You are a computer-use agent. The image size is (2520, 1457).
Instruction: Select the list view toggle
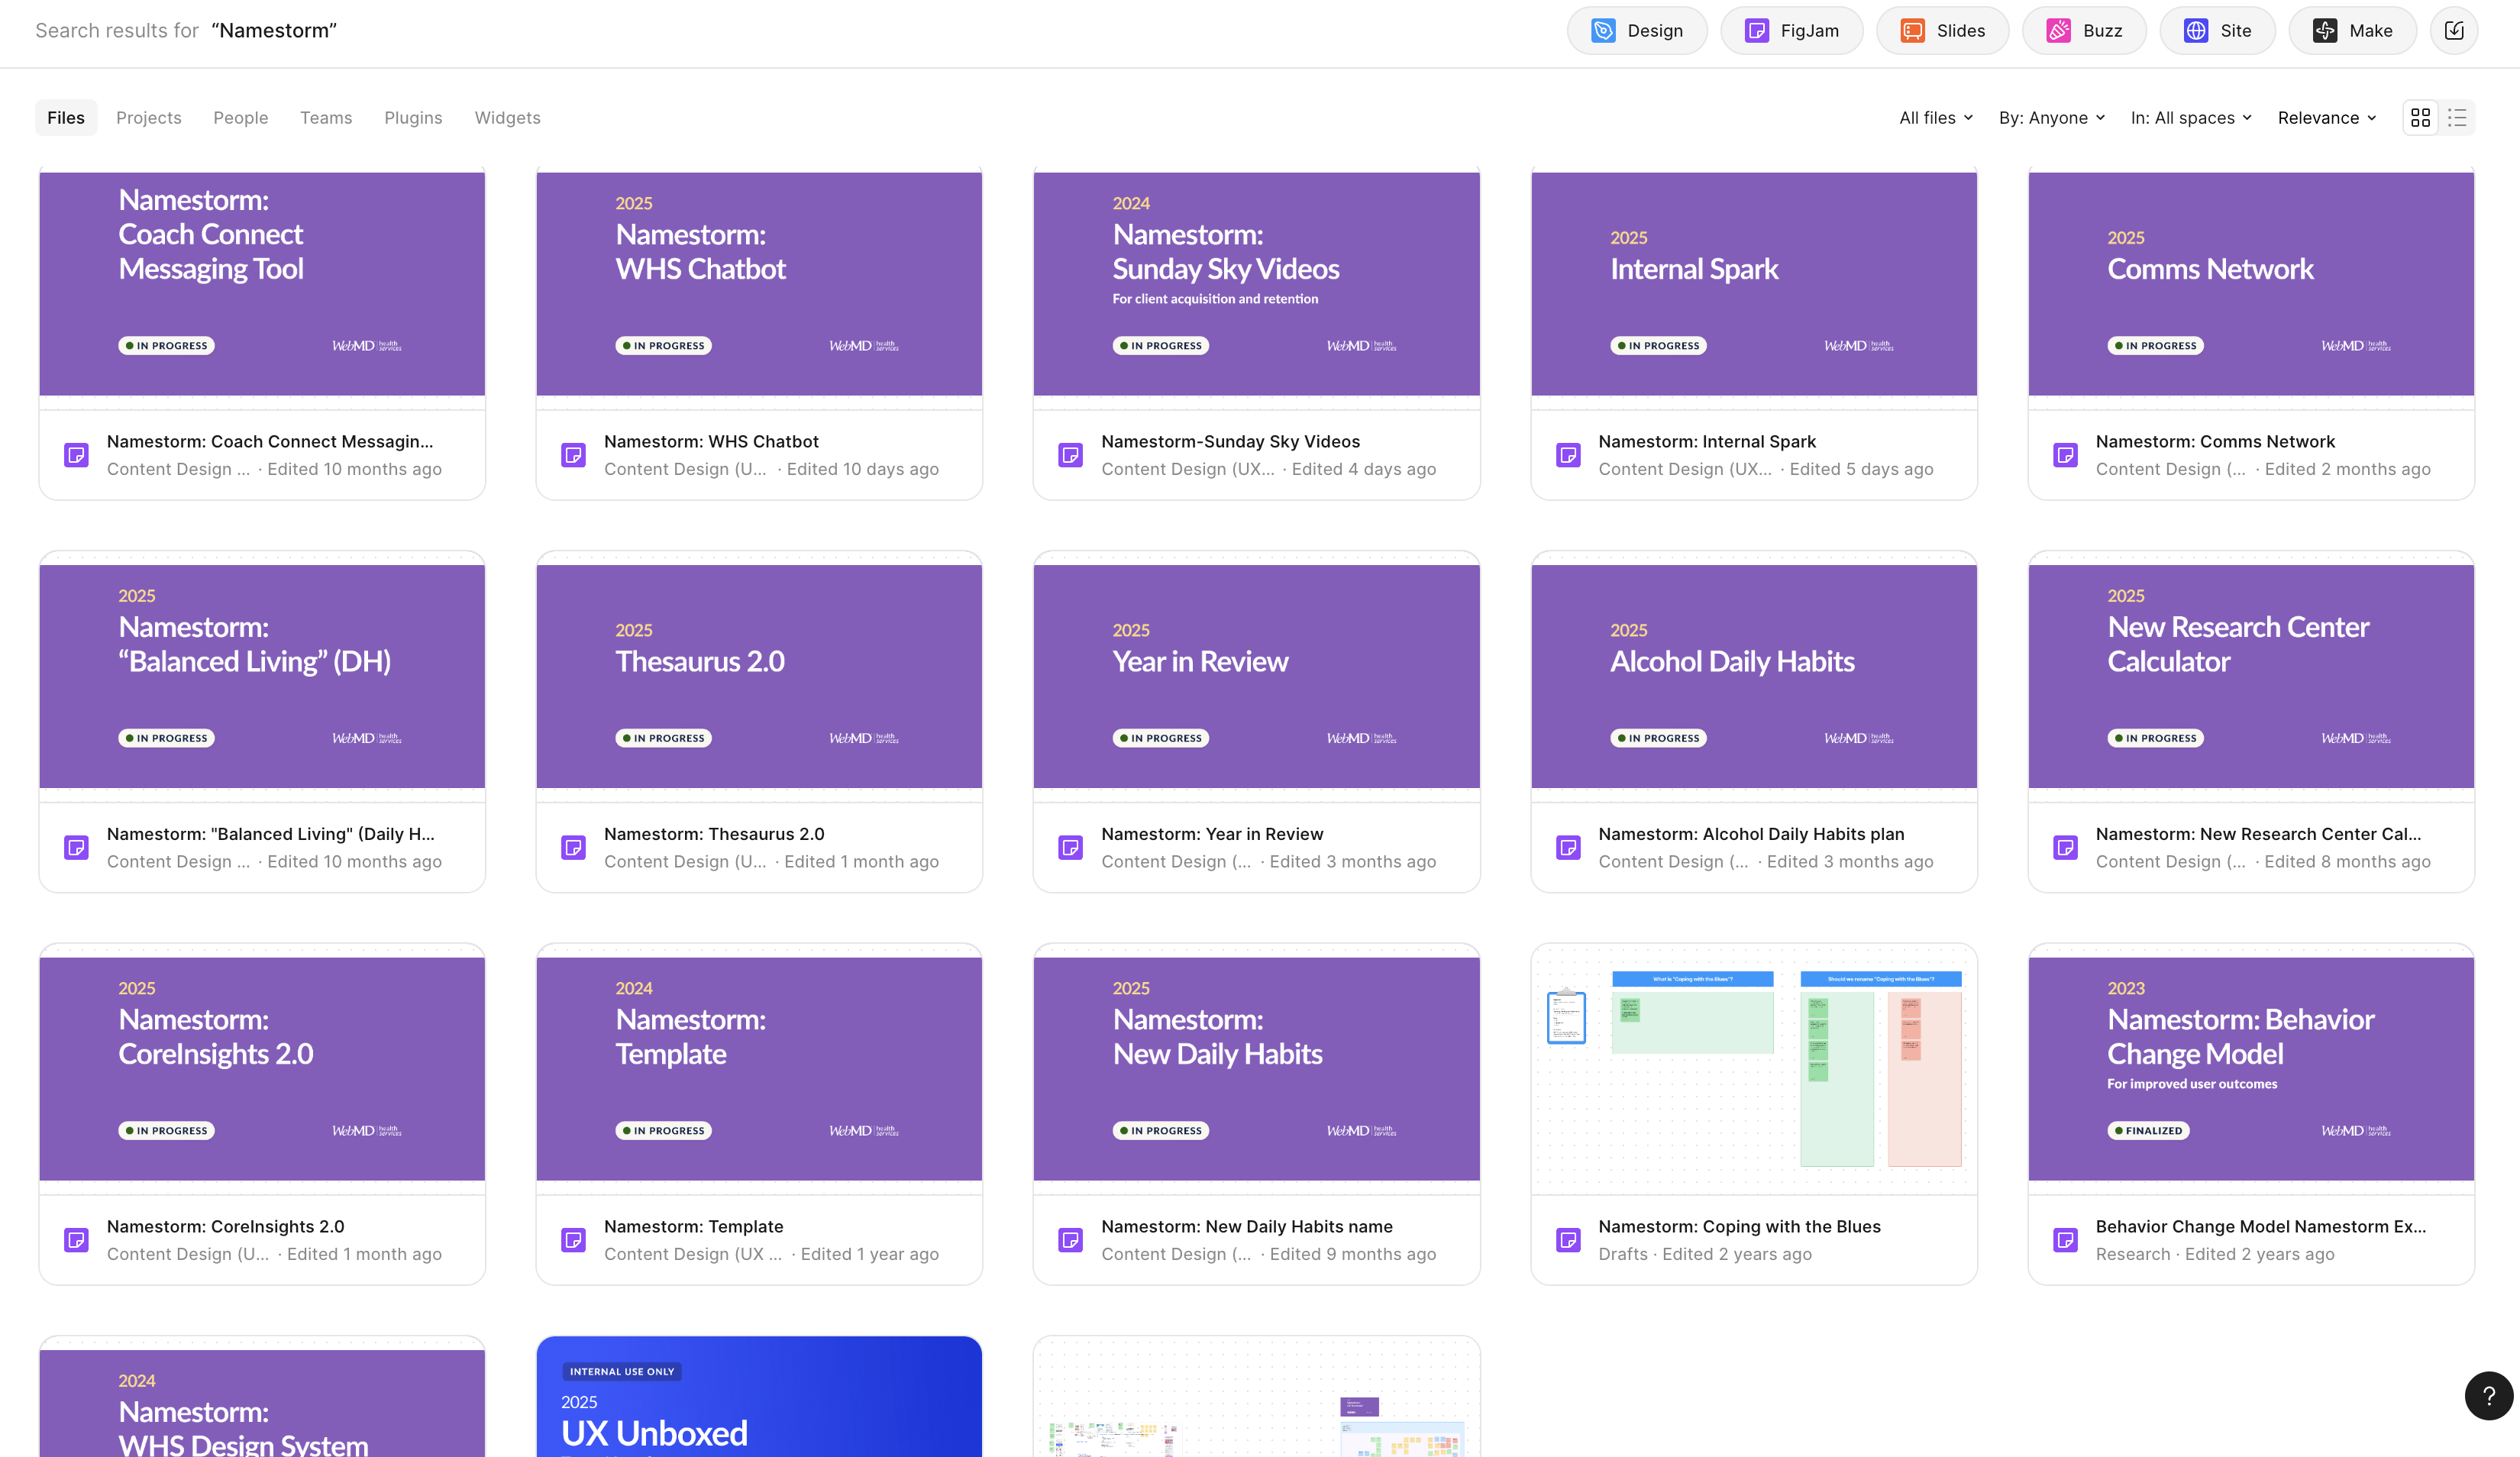(2457, 118)
